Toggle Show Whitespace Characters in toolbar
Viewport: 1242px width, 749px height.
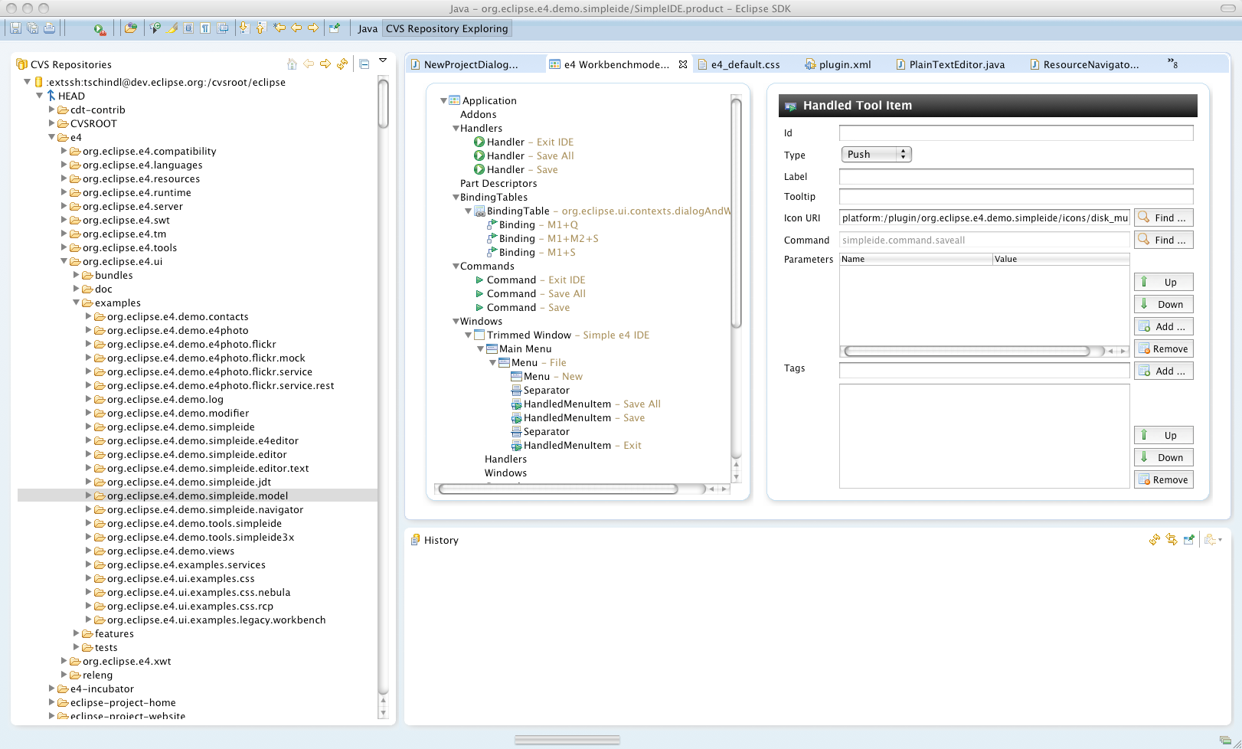[205, 28]
